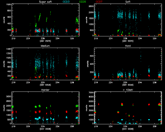165x132 pixels.
Task: Click the 2000 y-tick of Harder plot
Action: tap(9, 106)
